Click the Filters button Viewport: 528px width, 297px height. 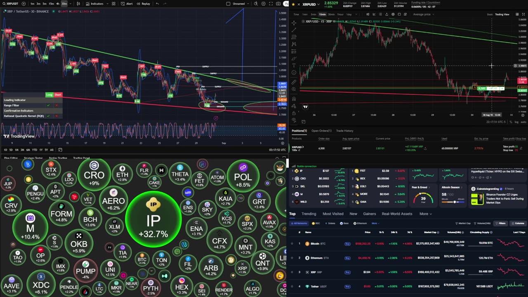coord(501,223)
